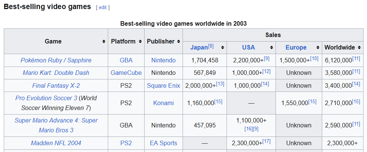
Task: Open the EA Sports publisher link
Action: [x=164, y=143]
